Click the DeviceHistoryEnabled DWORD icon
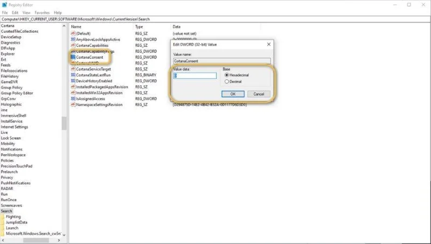Viewport: 431px width, 244px height. (73, 81)
